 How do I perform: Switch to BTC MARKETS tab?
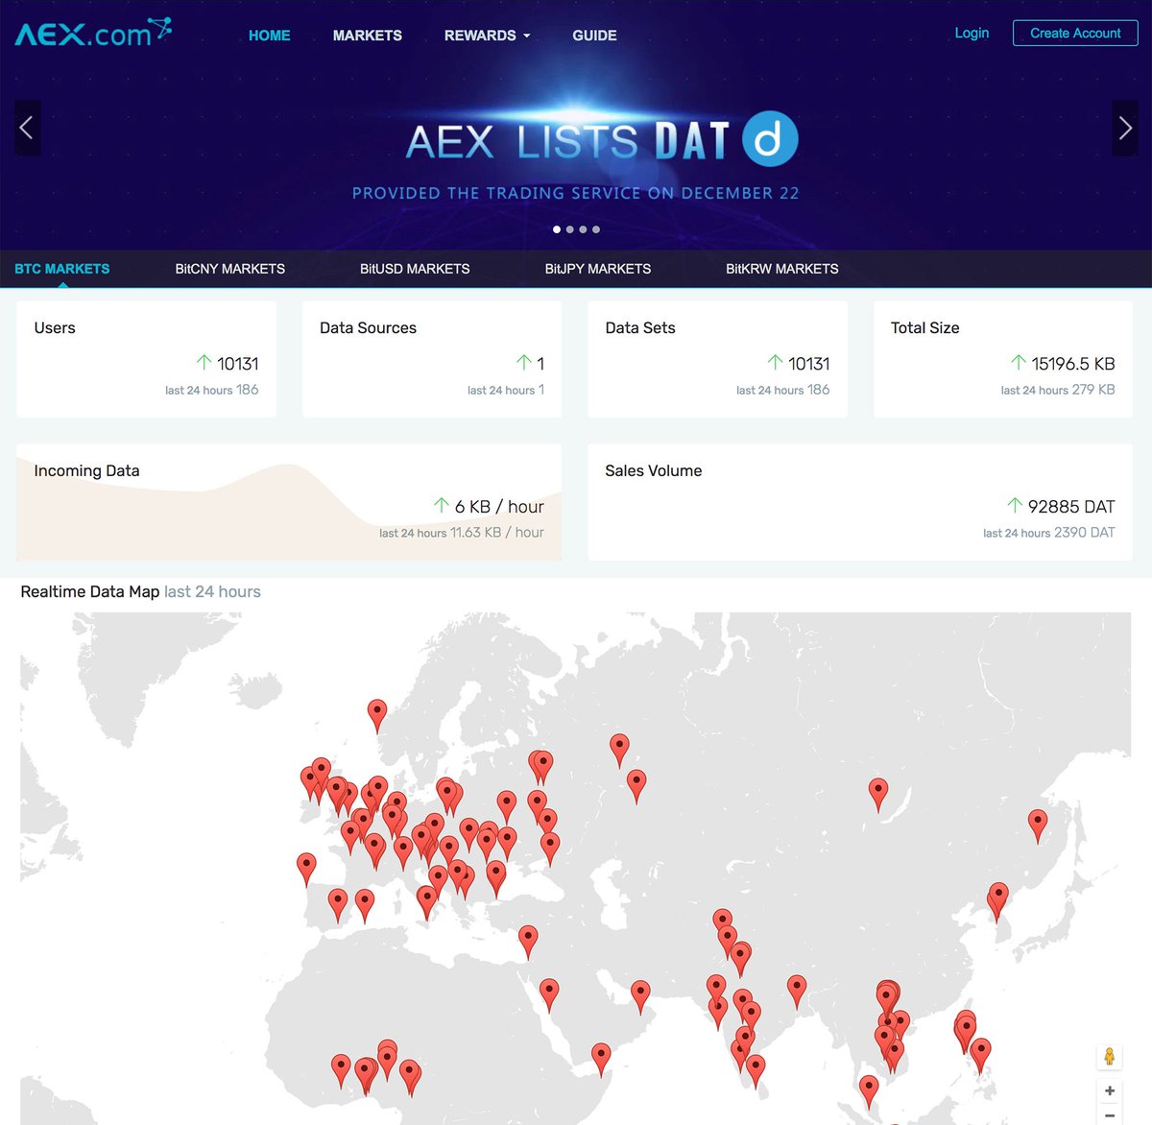click(x=61, y=269)
